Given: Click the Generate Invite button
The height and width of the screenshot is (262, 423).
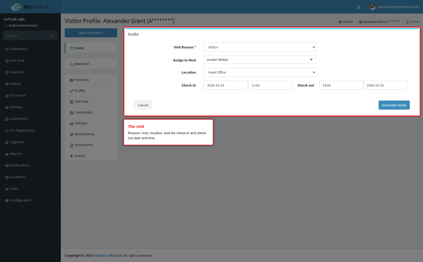Looking at the screenshot, I should tap(394, 105).
